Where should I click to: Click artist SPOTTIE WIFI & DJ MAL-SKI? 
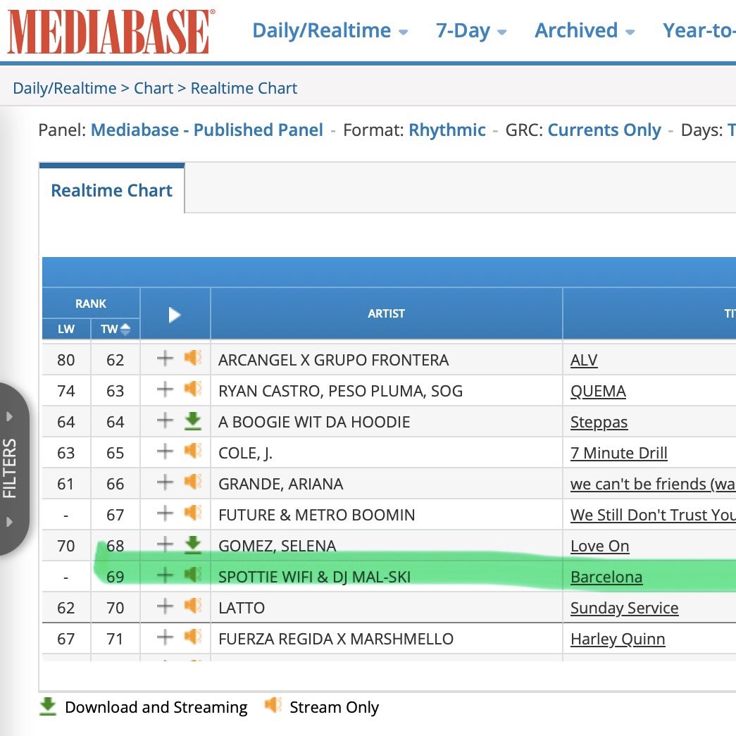tap(315, 577)
